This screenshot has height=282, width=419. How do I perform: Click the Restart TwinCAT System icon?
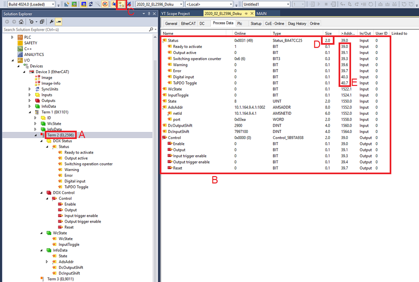(x=74, y=4)
